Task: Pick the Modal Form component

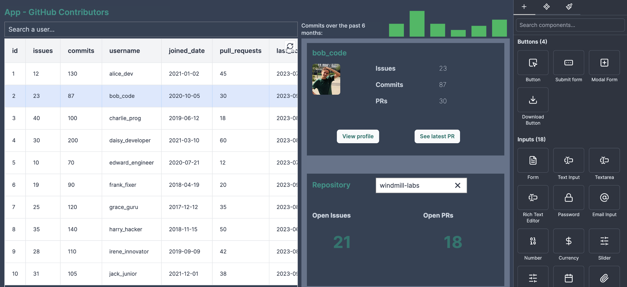Action: (604, 63)
